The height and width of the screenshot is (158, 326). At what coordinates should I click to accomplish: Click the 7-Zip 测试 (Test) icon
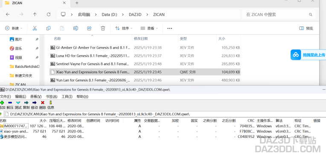(18, 102)
